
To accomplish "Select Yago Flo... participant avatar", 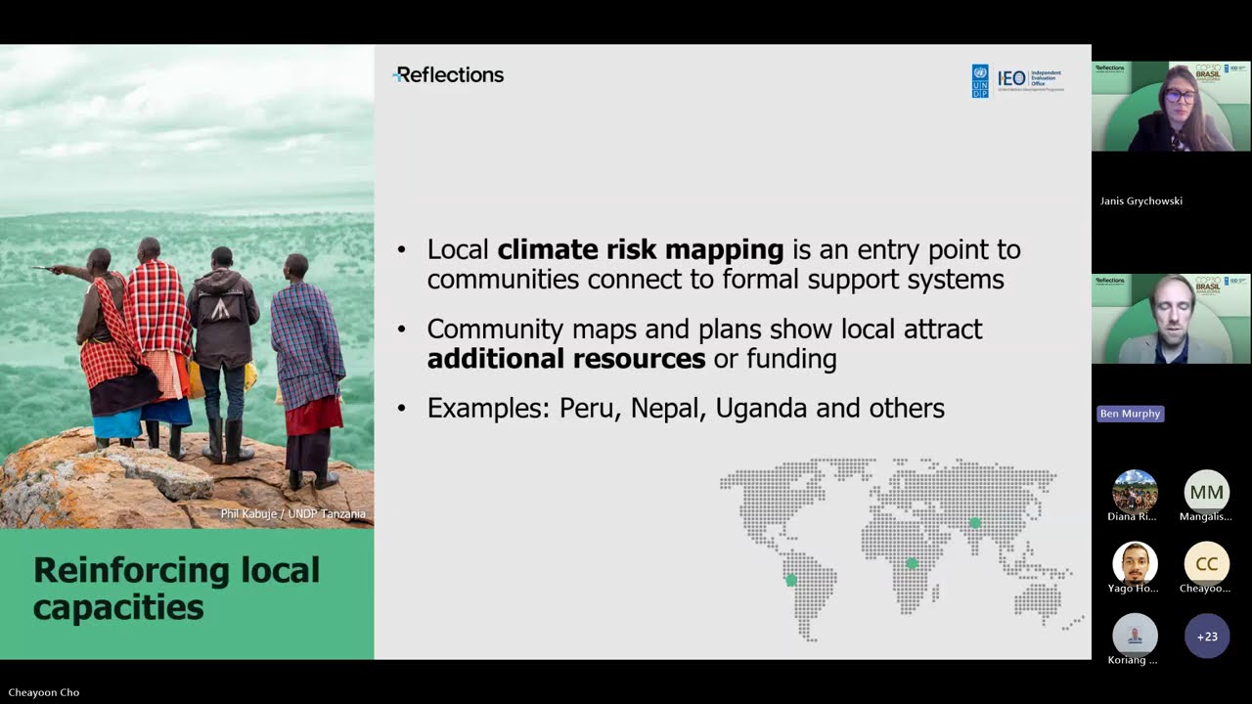I will [1135, 563].
